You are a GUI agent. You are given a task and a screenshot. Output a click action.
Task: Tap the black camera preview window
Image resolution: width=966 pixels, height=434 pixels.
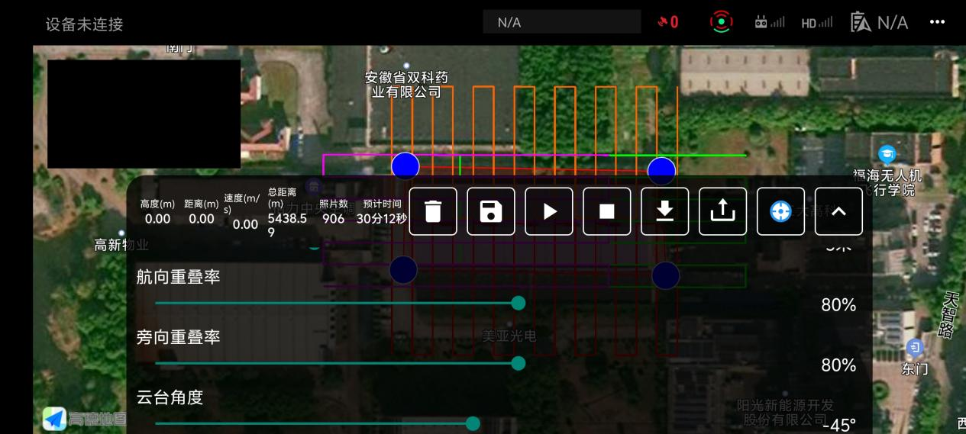(144, 114)
